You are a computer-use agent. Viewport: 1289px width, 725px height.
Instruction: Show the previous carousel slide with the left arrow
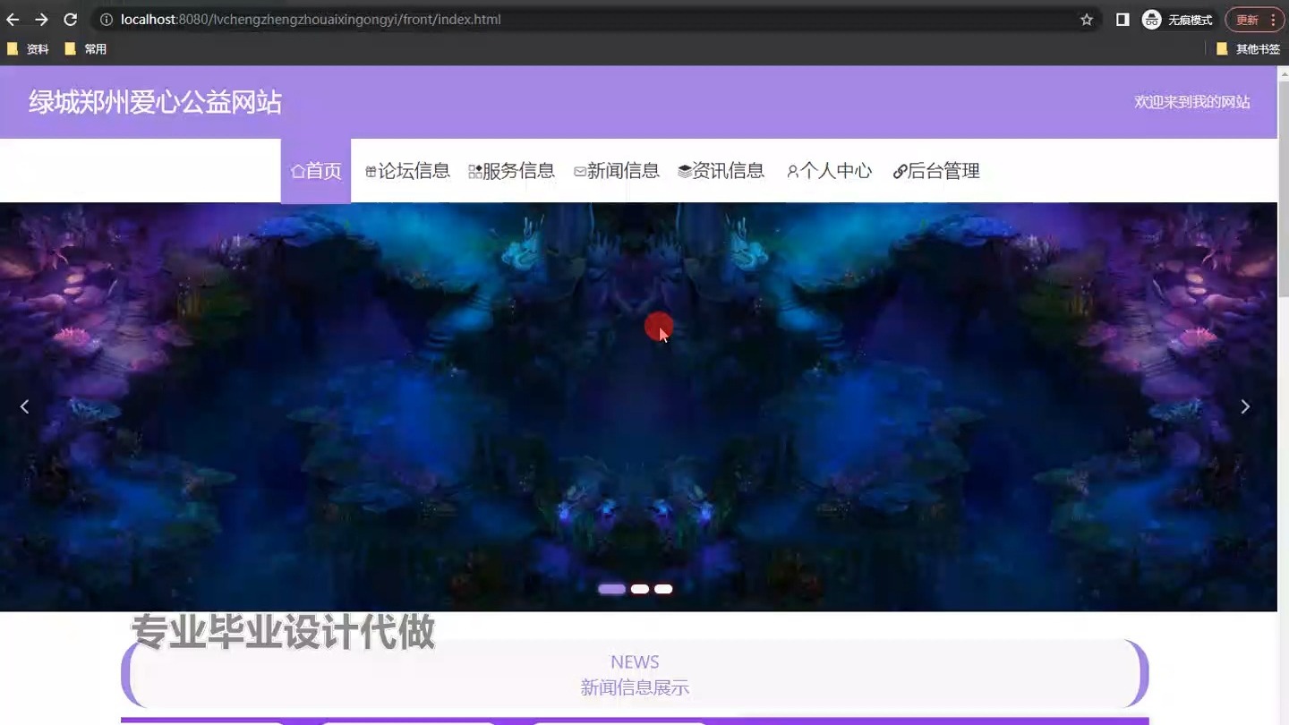pyautogui.click(x=24, y=406)
